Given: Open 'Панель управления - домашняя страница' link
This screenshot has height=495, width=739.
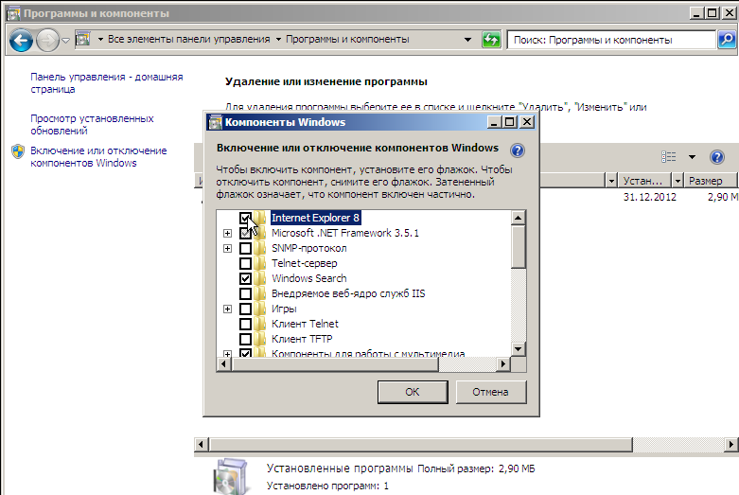Looking at the screenshot, I should point(107,83).
